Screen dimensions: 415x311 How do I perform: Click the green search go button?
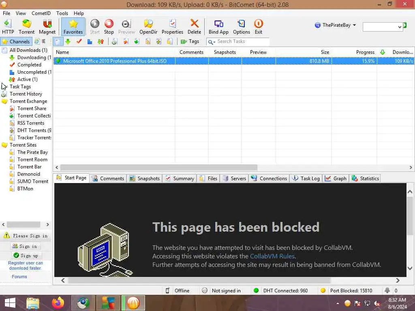[x=405, y=25]
